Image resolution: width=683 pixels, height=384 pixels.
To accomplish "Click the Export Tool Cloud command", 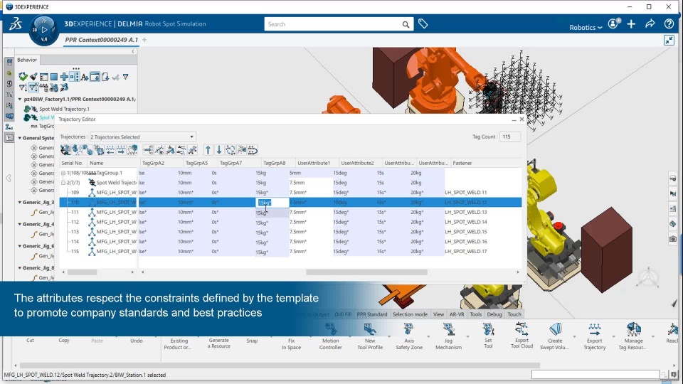I will pyautogui.click(x=521, y=336).
